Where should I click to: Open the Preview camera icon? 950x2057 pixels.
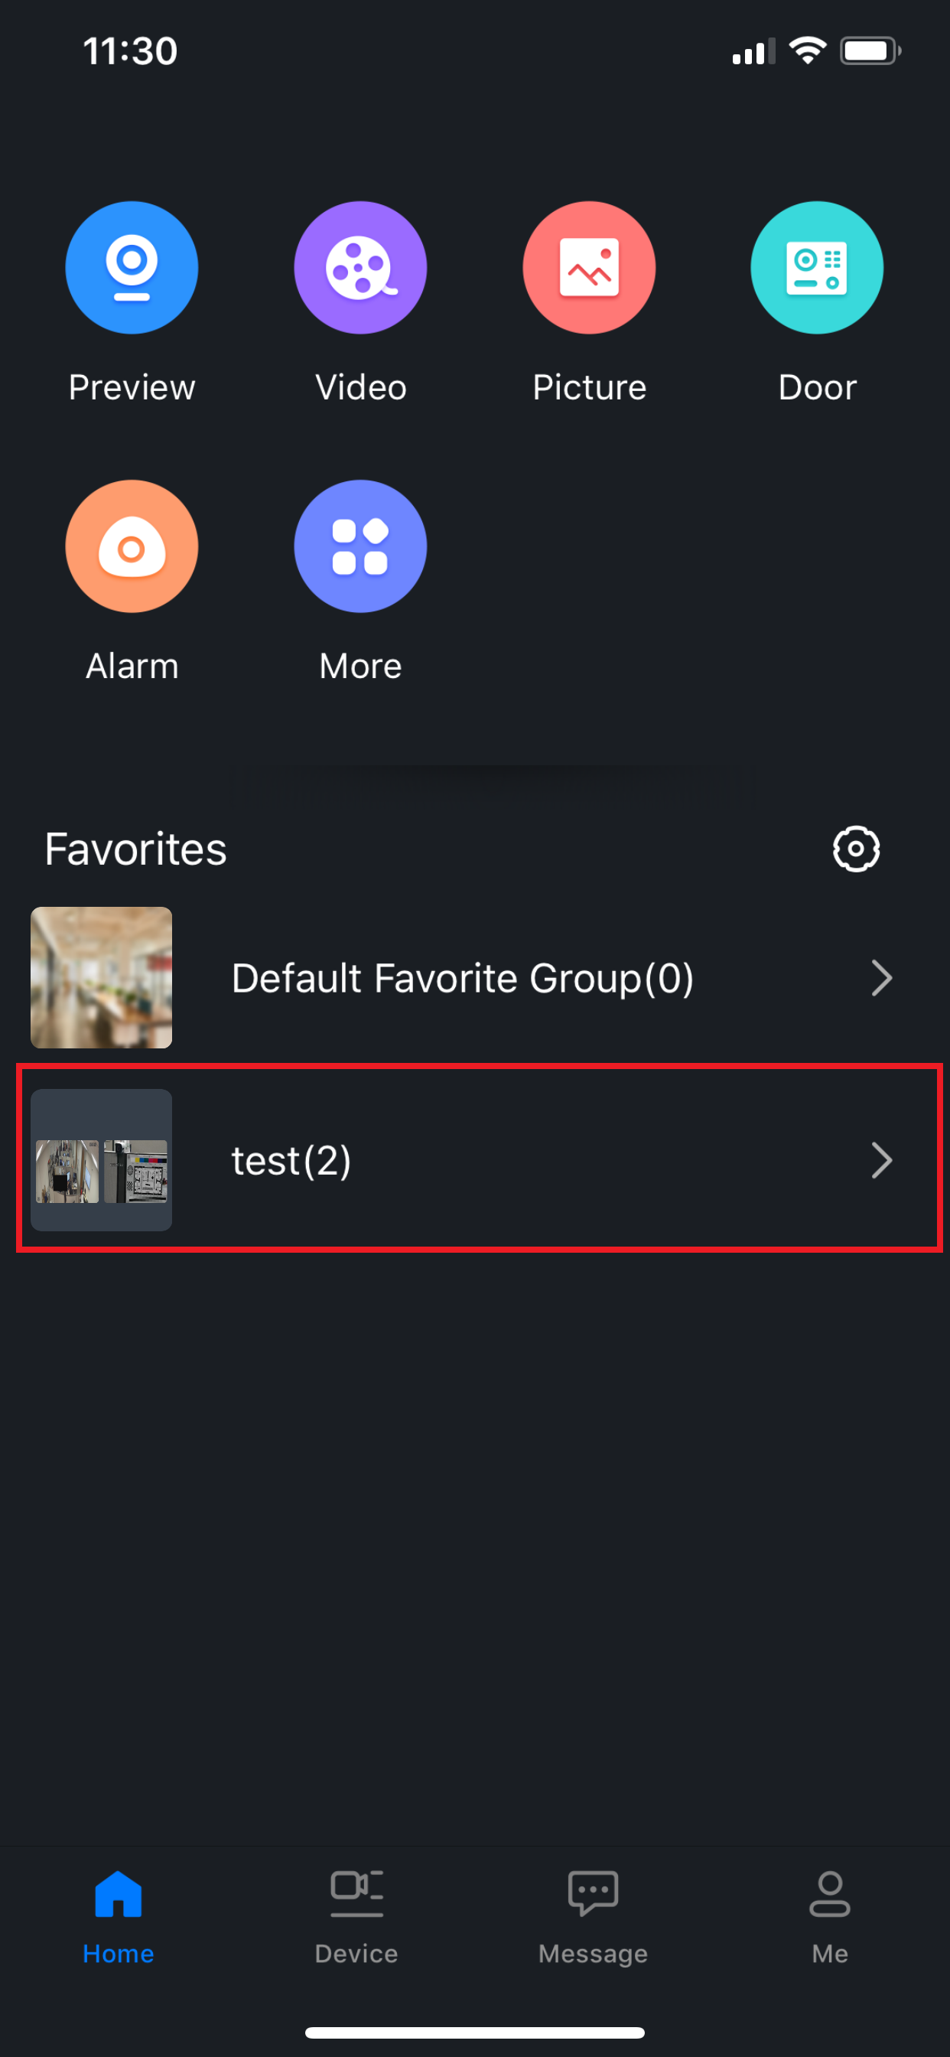click(x=132, y=268)
